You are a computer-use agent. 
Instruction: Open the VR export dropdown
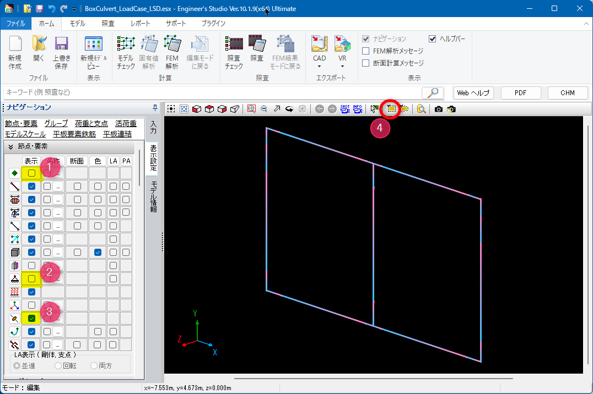point(342,66)
